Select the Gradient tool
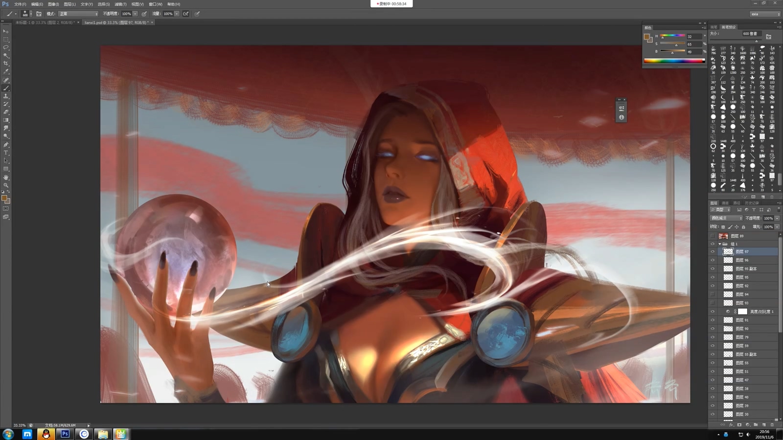 coord(6,120)
